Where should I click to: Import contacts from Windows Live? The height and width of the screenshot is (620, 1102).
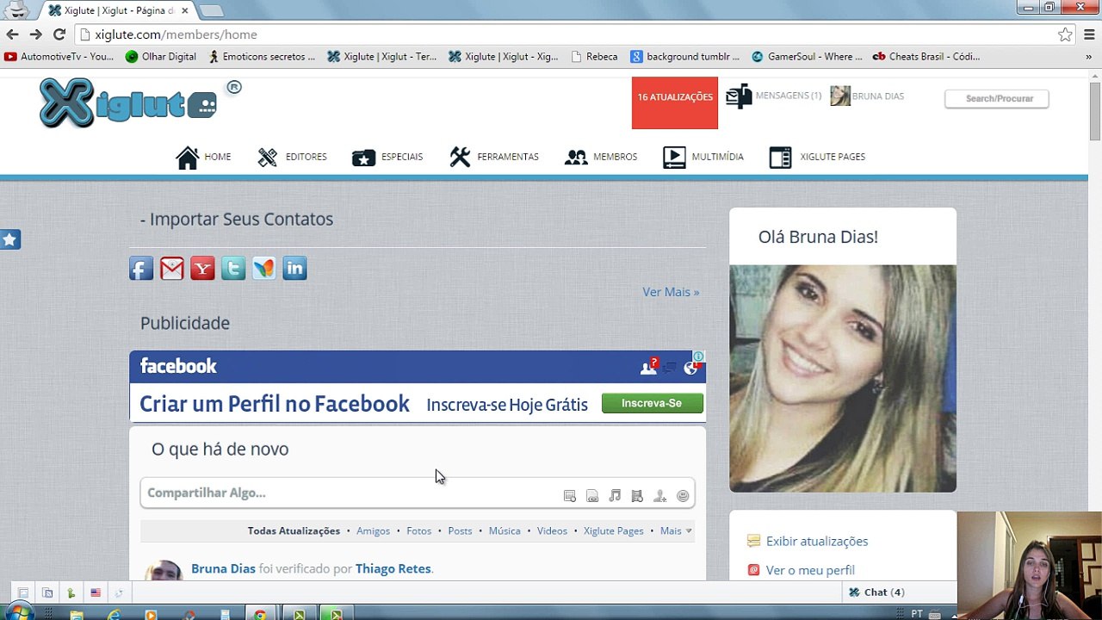[x=264, y=269]
